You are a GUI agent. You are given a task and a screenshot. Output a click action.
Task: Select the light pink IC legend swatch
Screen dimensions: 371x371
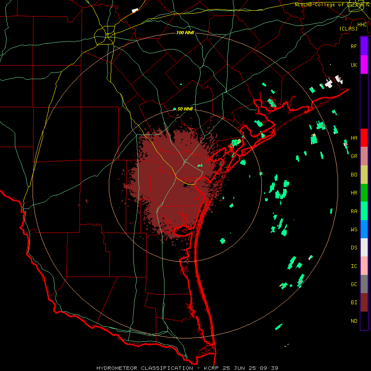(364, 266)
